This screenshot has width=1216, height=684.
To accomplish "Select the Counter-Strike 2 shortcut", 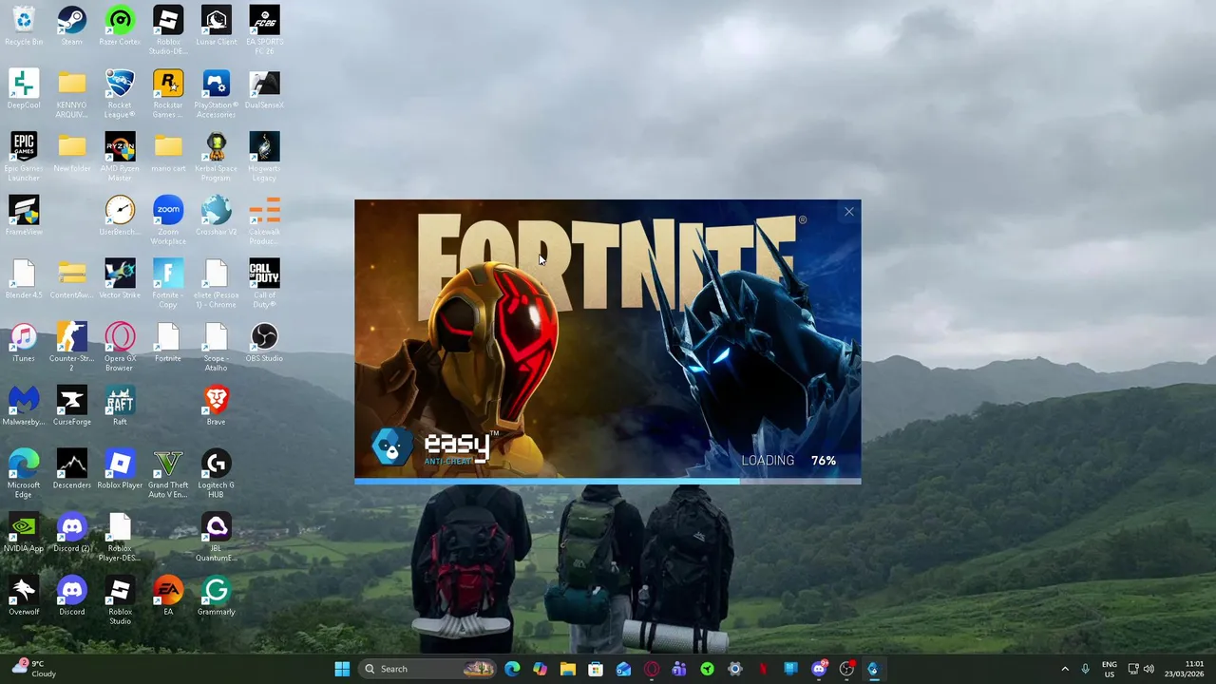I will pyautogui.click(x=72, y=348).
